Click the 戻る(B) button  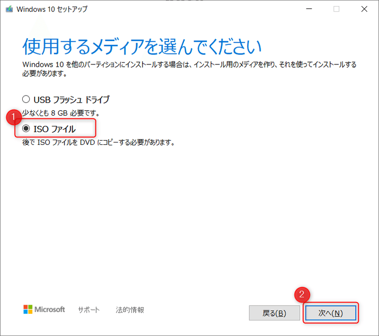tap(274, 313)
